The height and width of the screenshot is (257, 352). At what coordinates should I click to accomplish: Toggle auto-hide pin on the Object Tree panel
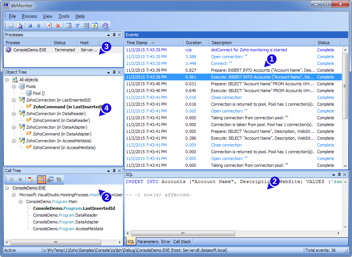[113, 72]
